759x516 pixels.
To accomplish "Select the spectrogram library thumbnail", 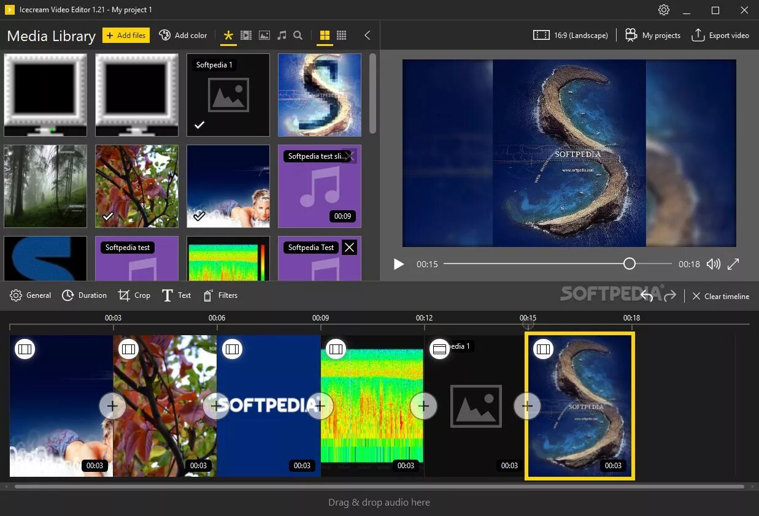I will click(228, 259).
